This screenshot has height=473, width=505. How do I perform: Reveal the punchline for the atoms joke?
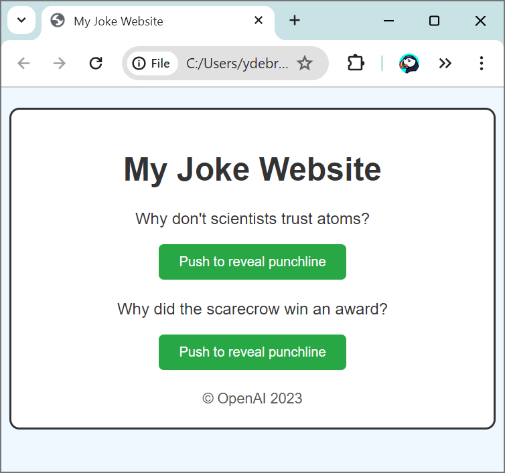coord(252,262)
